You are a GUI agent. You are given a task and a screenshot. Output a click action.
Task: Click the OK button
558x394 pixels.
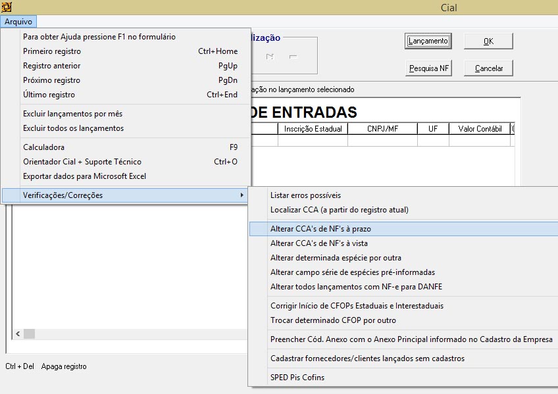tap(488, 41)
